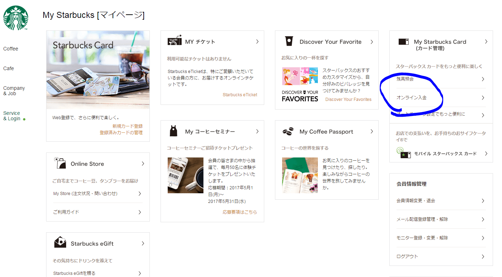502x277 pixels.
Task: Open the Company & Job menu
Action: [x=14, y=91]
